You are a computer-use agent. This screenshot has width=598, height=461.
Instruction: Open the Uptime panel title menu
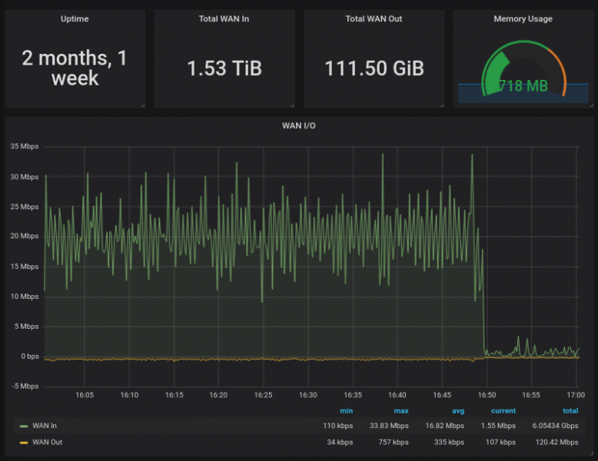[75, 19]
